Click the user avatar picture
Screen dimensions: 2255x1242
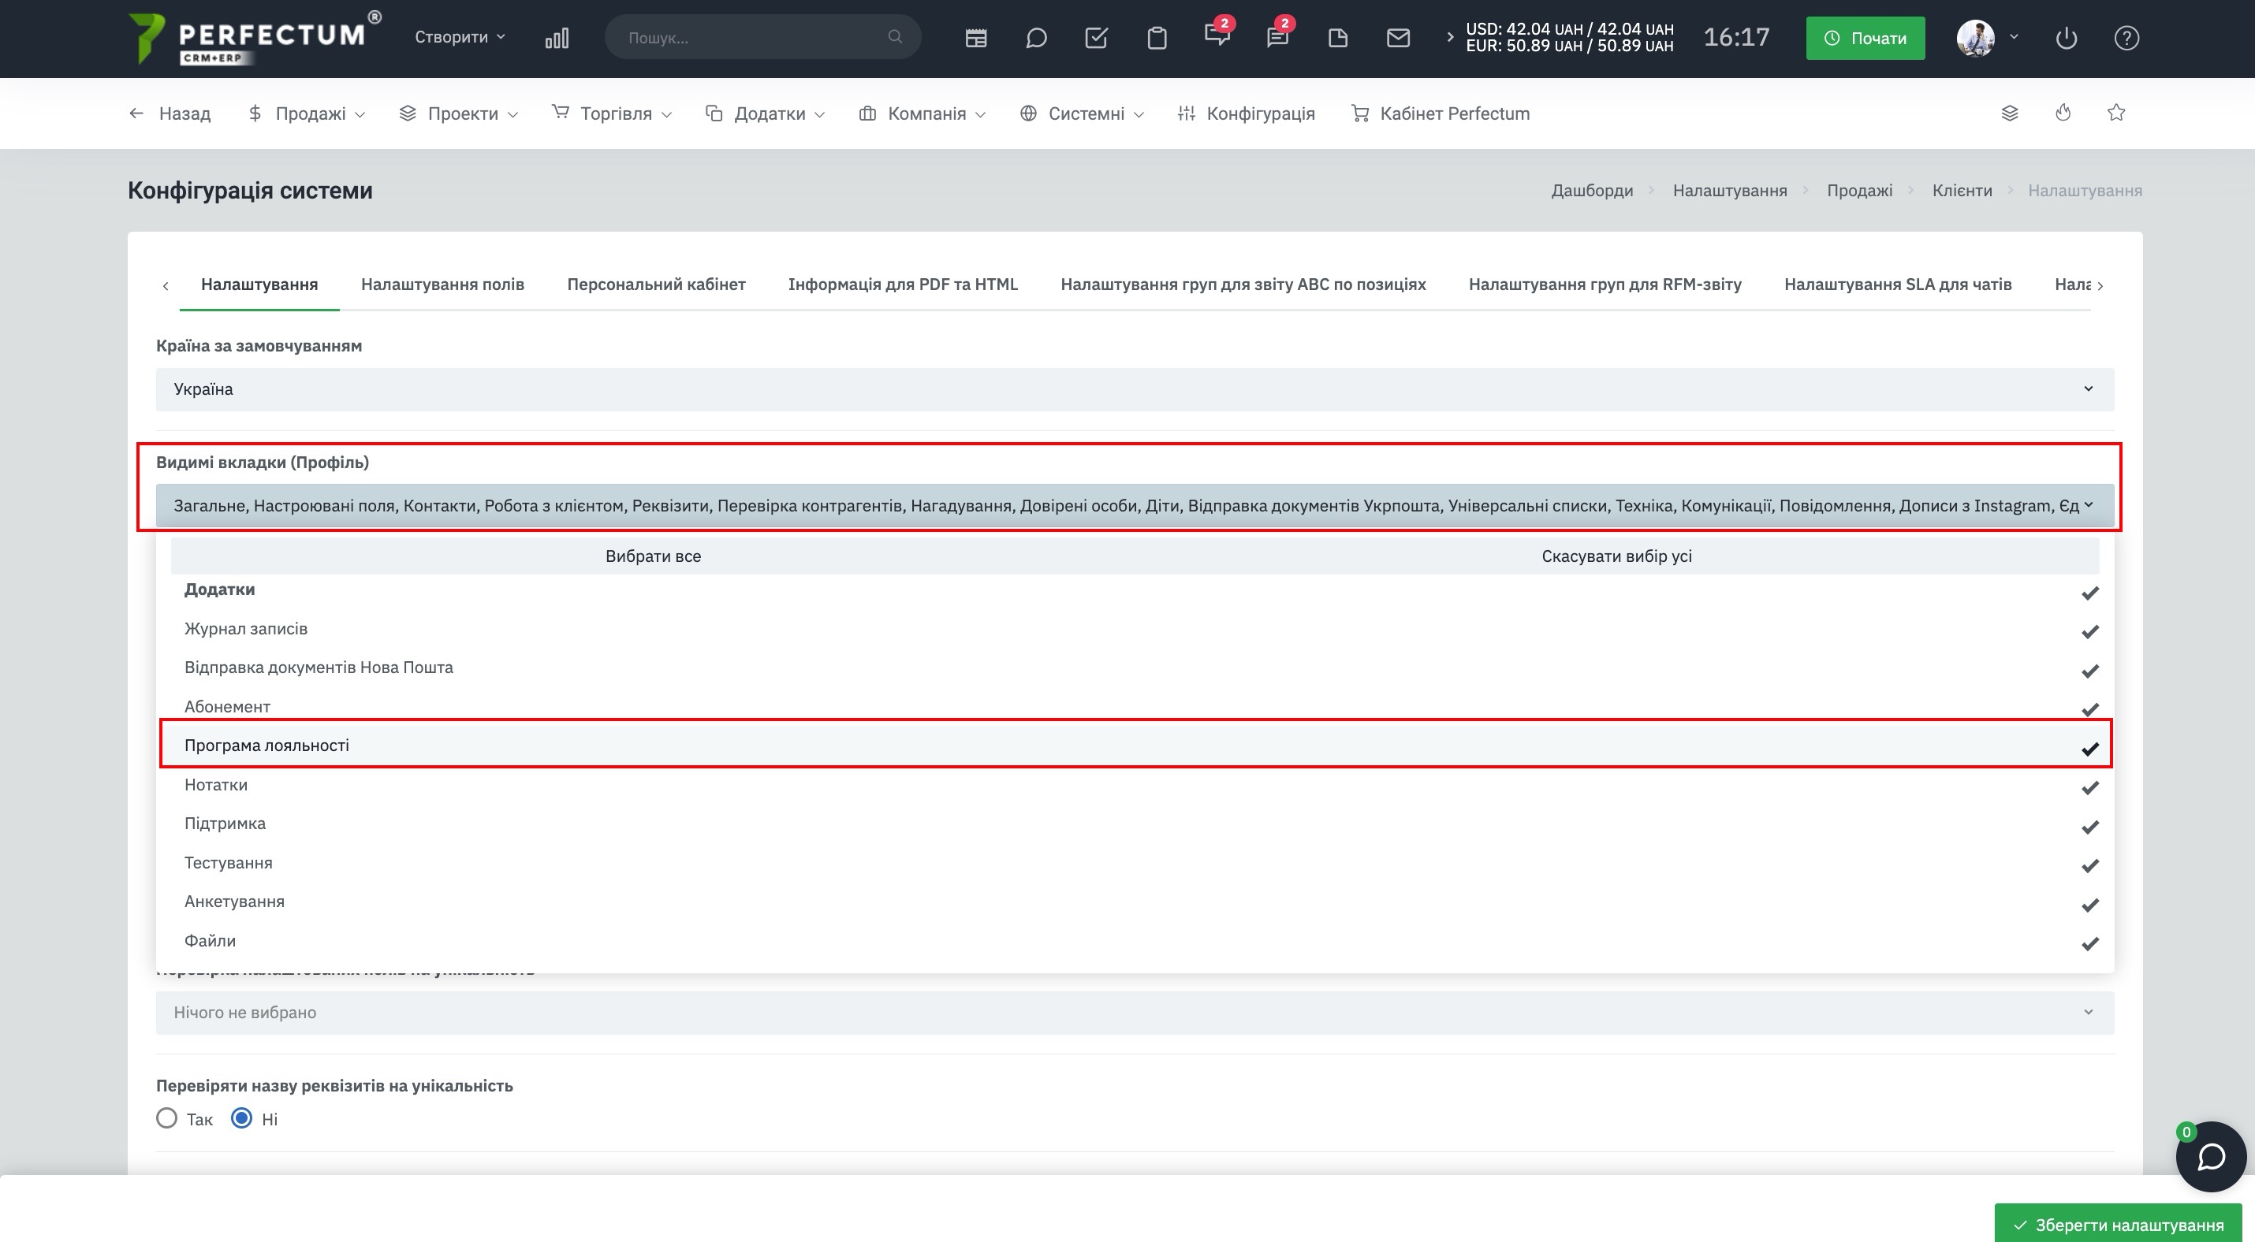click(1976, 38)
